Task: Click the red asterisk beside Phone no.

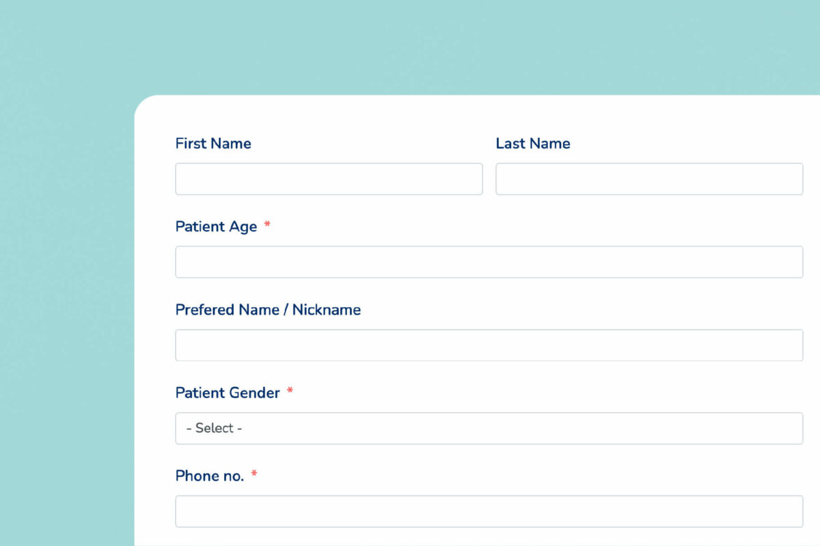Action: coord(254,474)
